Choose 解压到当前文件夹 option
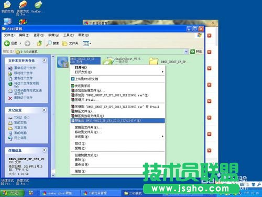Viewport: 262px width, 197px height. coord(117,116)
